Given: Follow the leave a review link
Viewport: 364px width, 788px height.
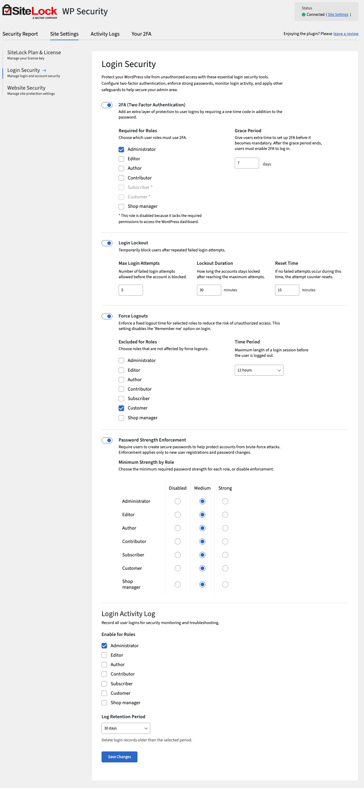Looking at the screenshot, I should (346, 34).
